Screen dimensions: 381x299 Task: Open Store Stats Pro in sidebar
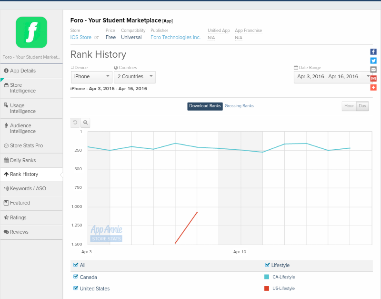pos(31,146)
